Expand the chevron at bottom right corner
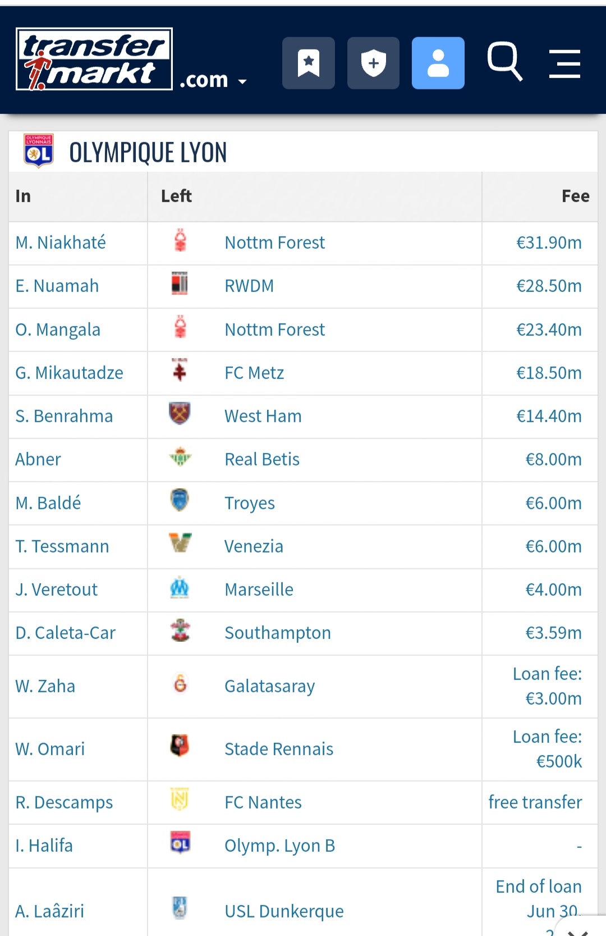This screenshot has width=606, height=936. tap(577, 930)
